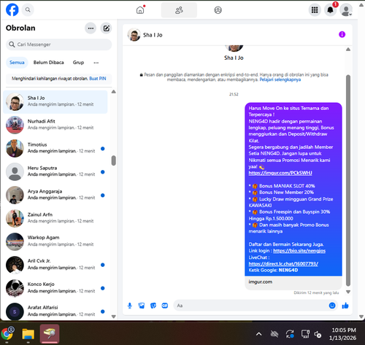This screenshot has height=345, width=365.
Task: Click the crossed-out camera tray icon
Action: point(274,334)
